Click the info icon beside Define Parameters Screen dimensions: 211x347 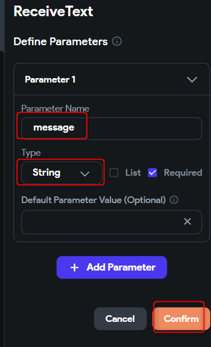click(x=117, y=41)
